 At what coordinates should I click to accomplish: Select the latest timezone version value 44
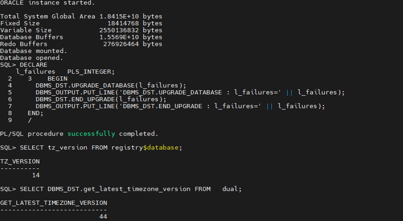(x=103, y=217)
